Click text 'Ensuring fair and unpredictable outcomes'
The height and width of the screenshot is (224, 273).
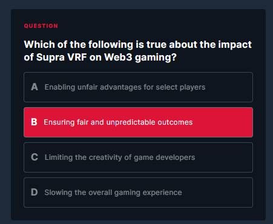[118, 122]
